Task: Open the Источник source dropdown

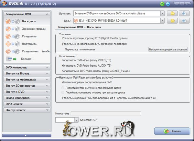Action: [x=162, y=14]
